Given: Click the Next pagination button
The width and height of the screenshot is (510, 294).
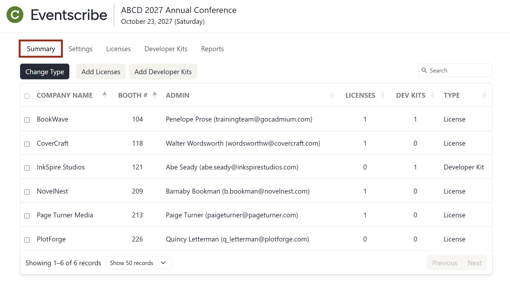Looking at the screenshot, I should (475, 263).
